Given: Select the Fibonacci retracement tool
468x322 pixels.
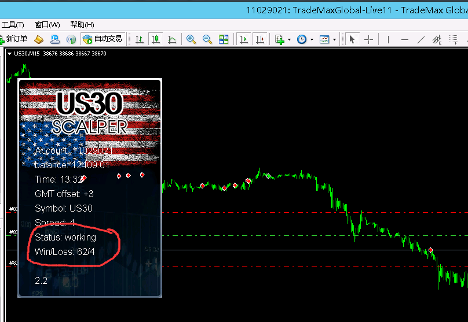Looking at the screenshot, I should pyautogui.click(x=453, y=39).
